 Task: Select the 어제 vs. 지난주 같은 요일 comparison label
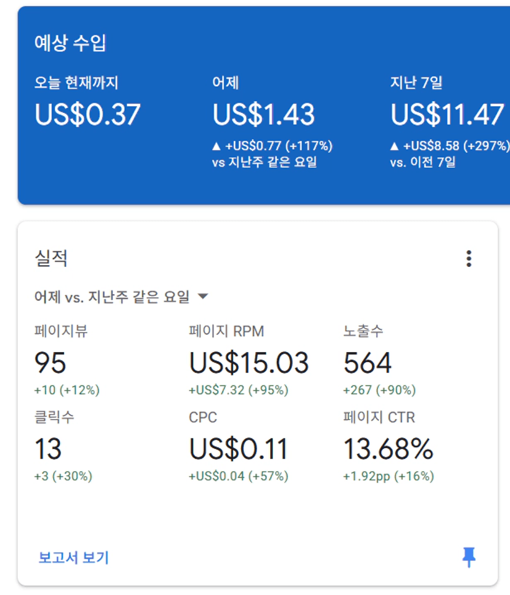[112, 297]
